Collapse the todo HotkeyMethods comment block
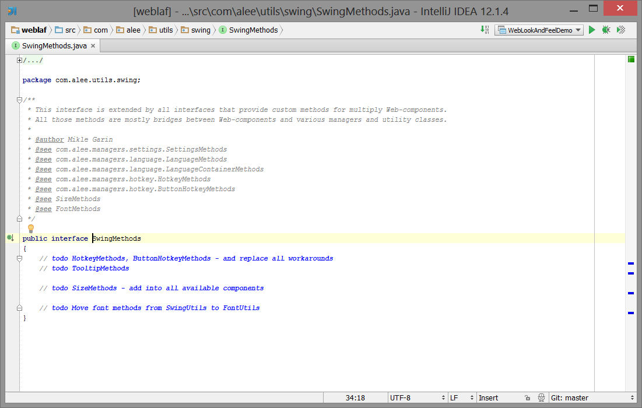The image size is (642, 408). point(19,258)
